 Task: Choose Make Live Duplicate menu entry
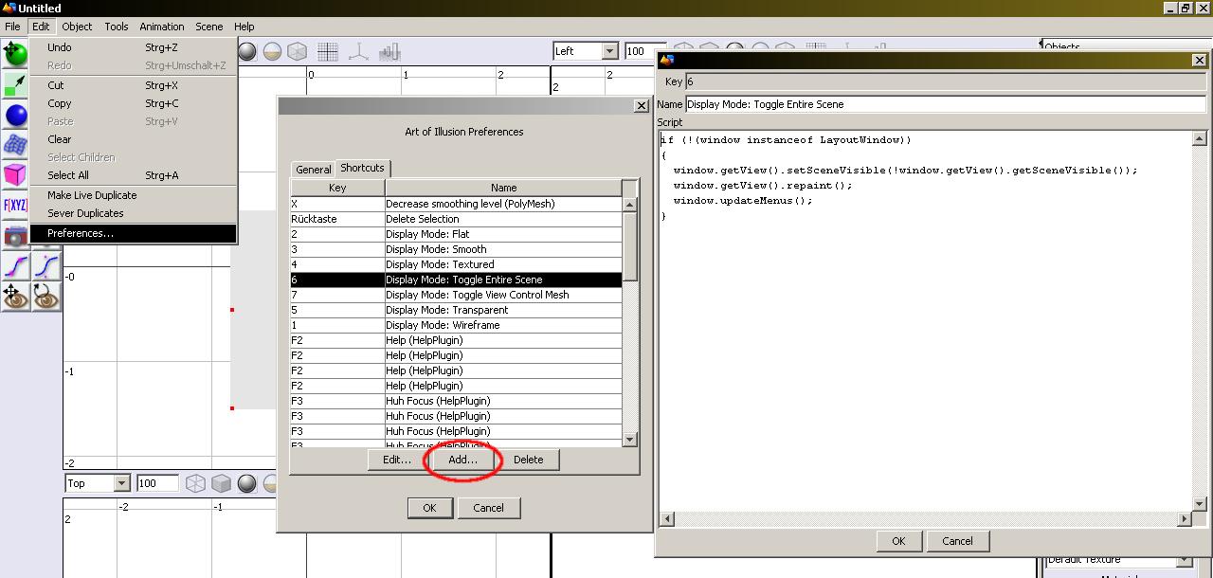click(x=134, y=195)
